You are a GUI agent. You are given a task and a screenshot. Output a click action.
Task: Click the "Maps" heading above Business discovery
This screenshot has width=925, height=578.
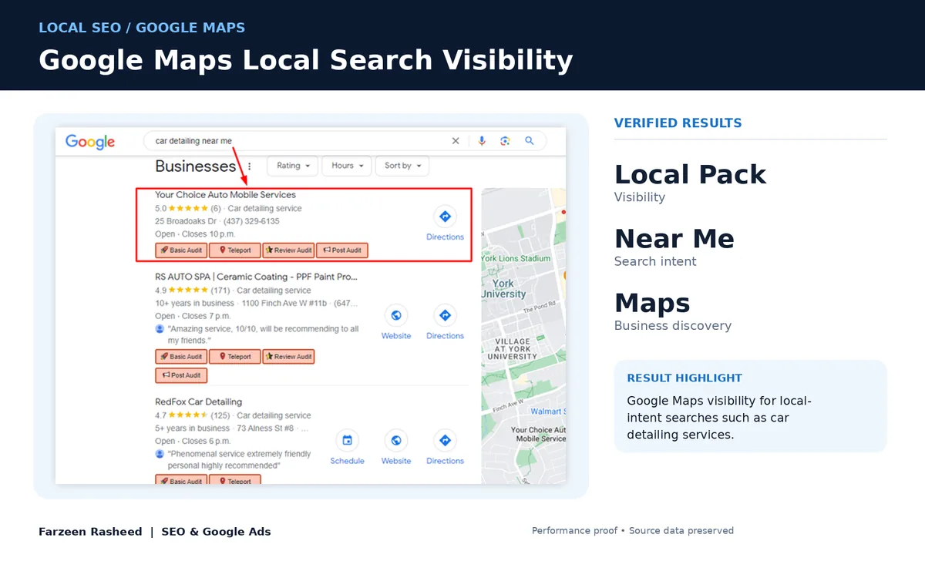[x=652, y=303]
